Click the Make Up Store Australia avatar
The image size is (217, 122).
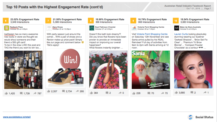coord(177,28)
